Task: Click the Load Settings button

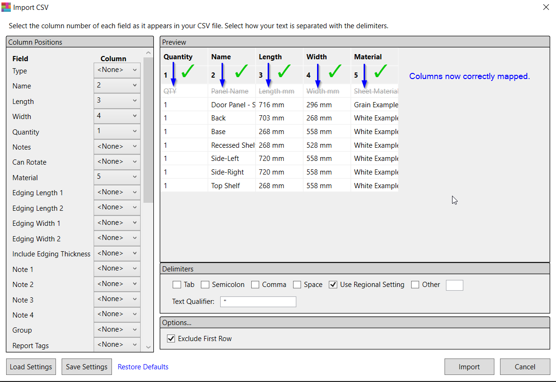Action: [x=31, y=367]
